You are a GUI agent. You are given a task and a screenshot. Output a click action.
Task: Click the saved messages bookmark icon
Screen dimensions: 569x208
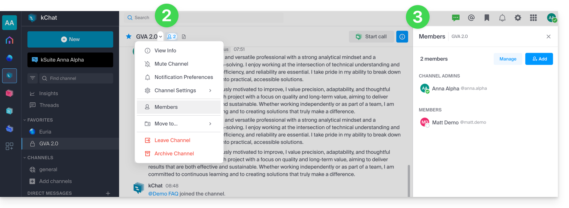click(487, 18)
